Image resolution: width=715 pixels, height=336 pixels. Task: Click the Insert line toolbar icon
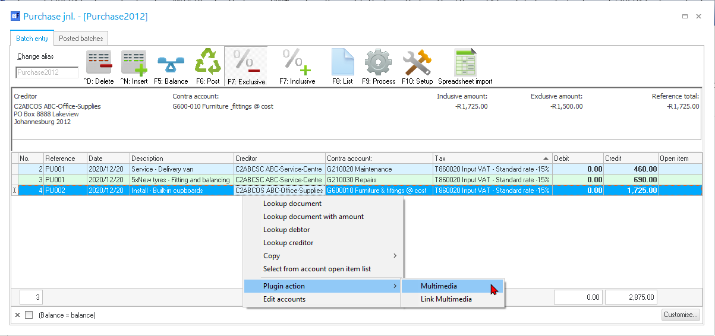tap(134, 62)
